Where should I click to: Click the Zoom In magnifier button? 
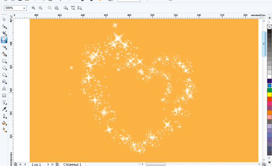33,8
